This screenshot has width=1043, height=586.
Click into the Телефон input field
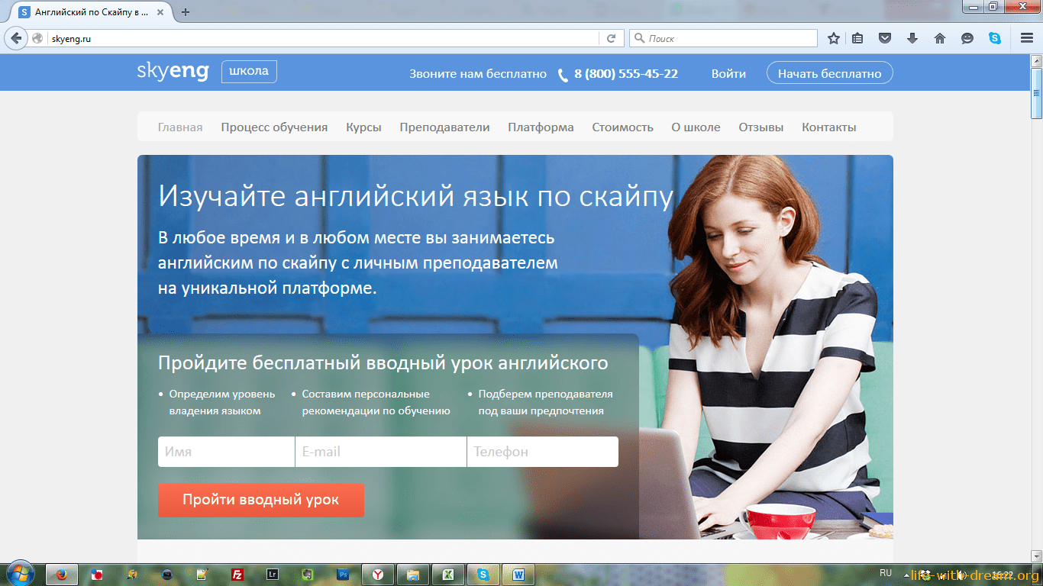543,452
